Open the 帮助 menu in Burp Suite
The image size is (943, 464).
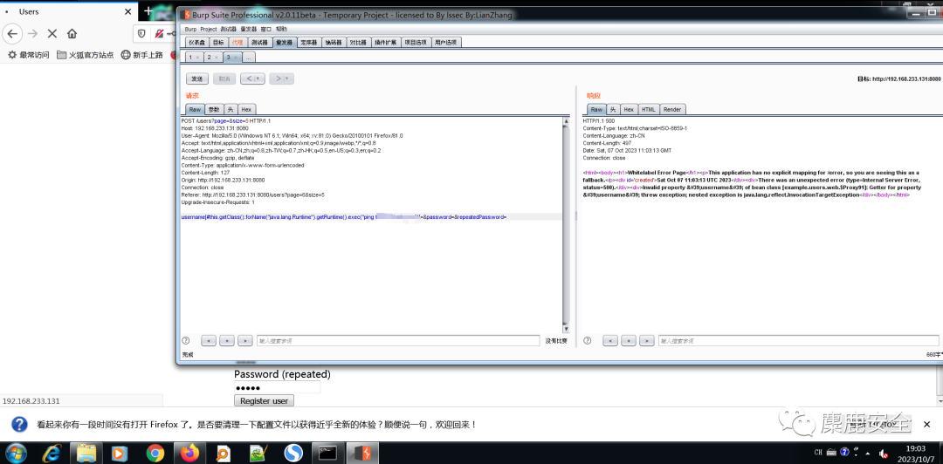[281, 29]
